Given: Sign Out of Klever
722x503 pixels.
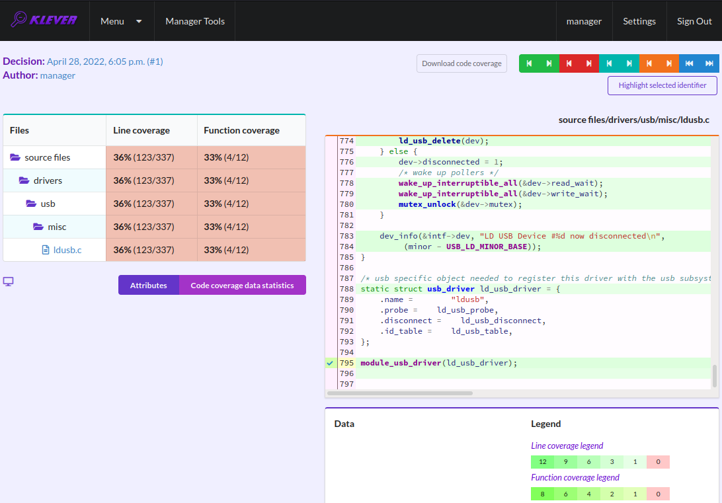Looking at the screenshot, I should (694, 21).
